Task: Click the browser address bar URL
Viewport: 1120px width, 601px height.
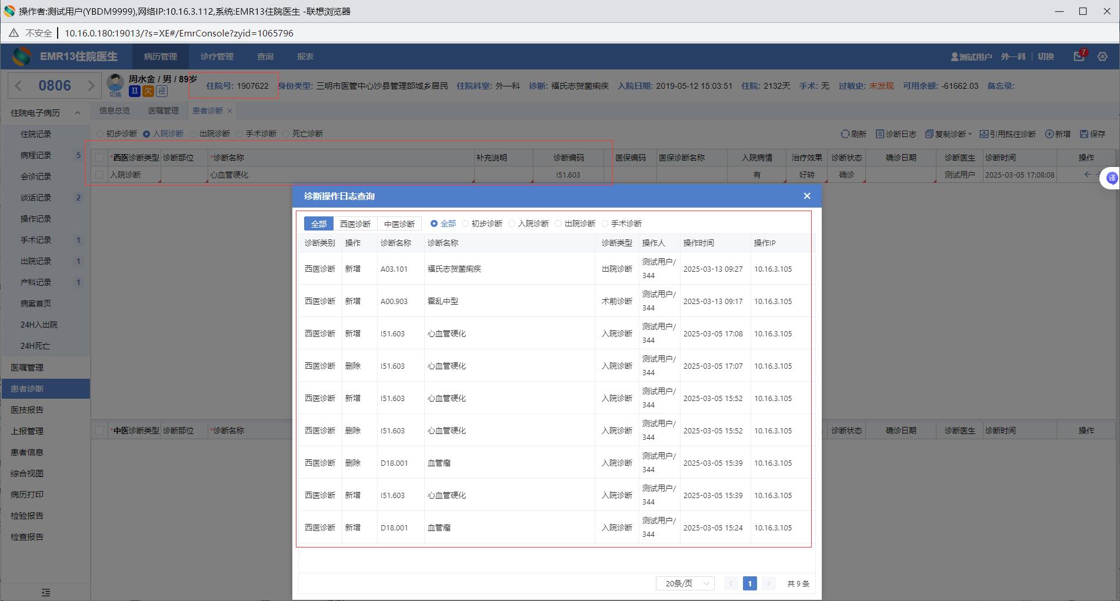Action: tap(179, 33)
